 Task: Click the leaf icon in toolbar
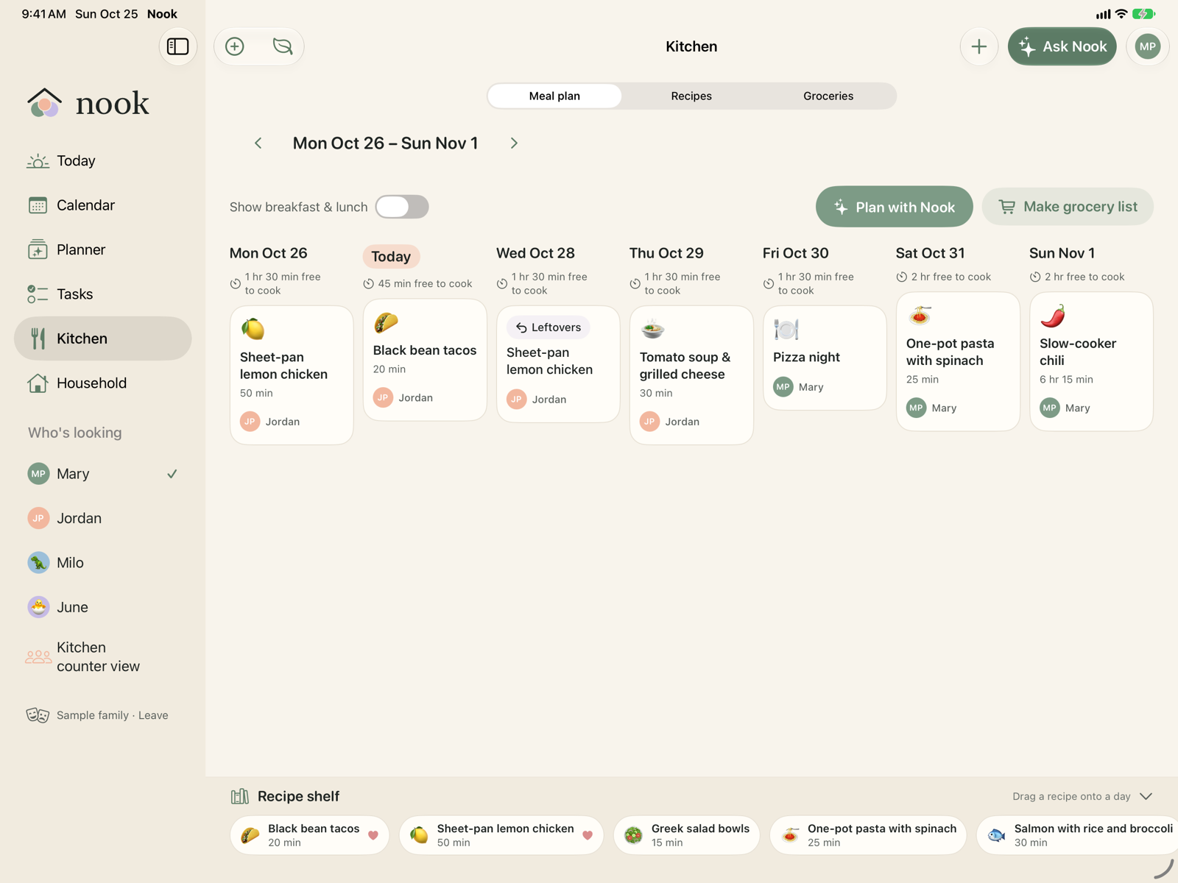pos(283,46)
